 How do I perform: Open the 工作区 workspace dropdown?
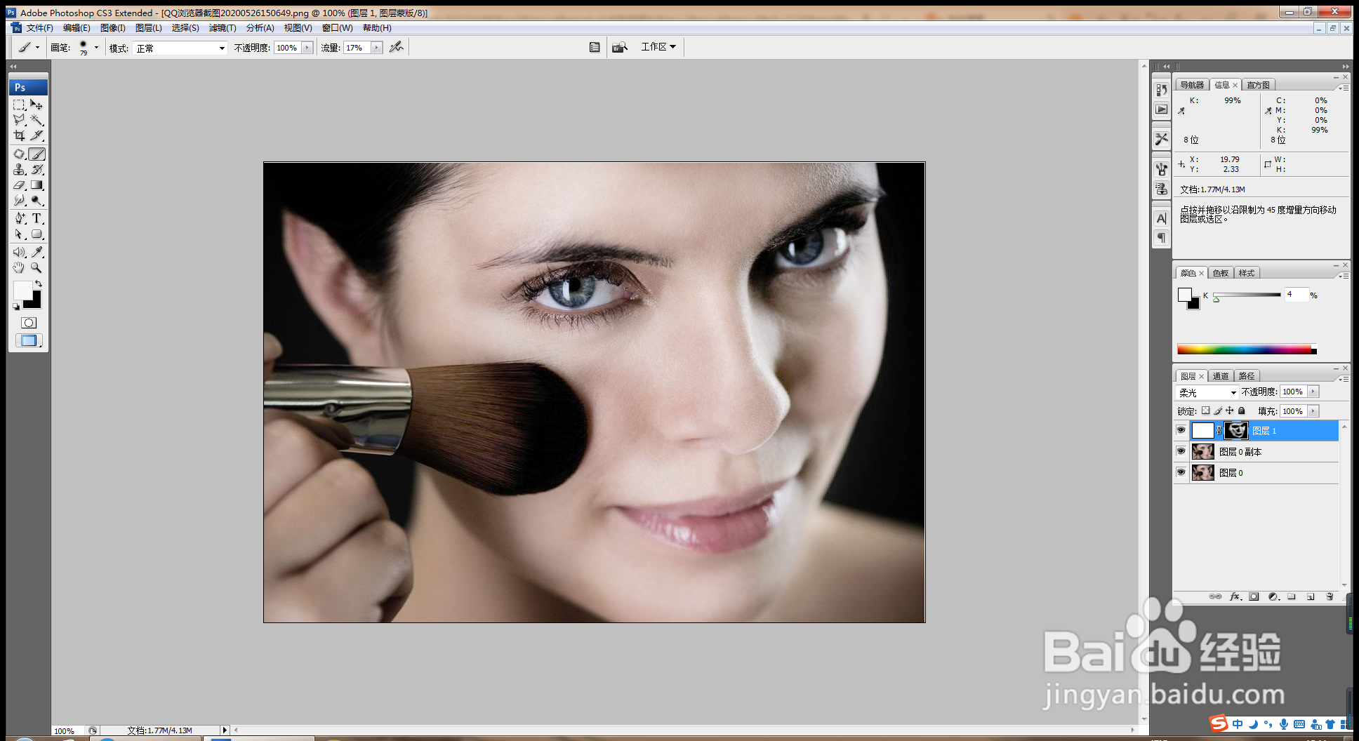(658, 46)
